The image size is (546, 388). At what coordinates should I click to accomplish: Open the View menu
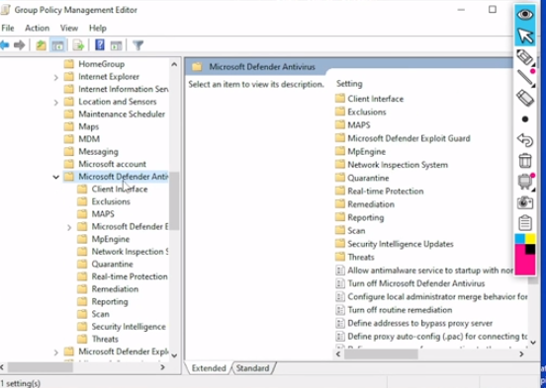(x=69, y=28)
